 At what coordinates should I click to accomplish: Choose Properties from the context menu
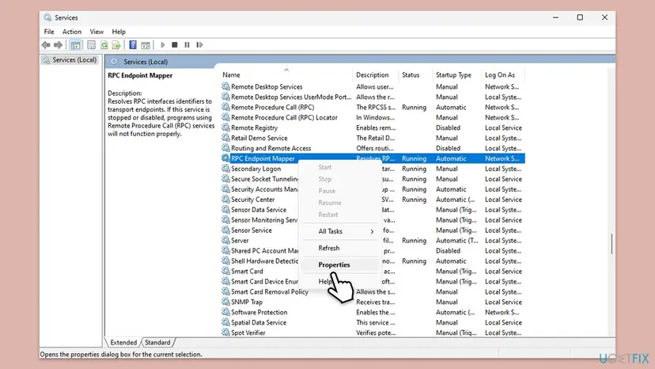tap(340, 264)
